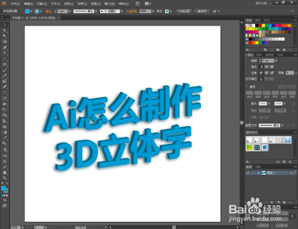This screenshot has width=298, height=229.
Task: Toggle visibility eye of layer 图层 1
Action: tap(248, 173)
